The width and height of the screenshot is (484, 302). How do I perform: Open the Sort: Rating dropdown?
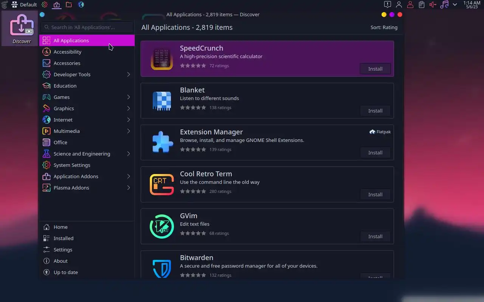pyautogui.click(x=384, y=27)
